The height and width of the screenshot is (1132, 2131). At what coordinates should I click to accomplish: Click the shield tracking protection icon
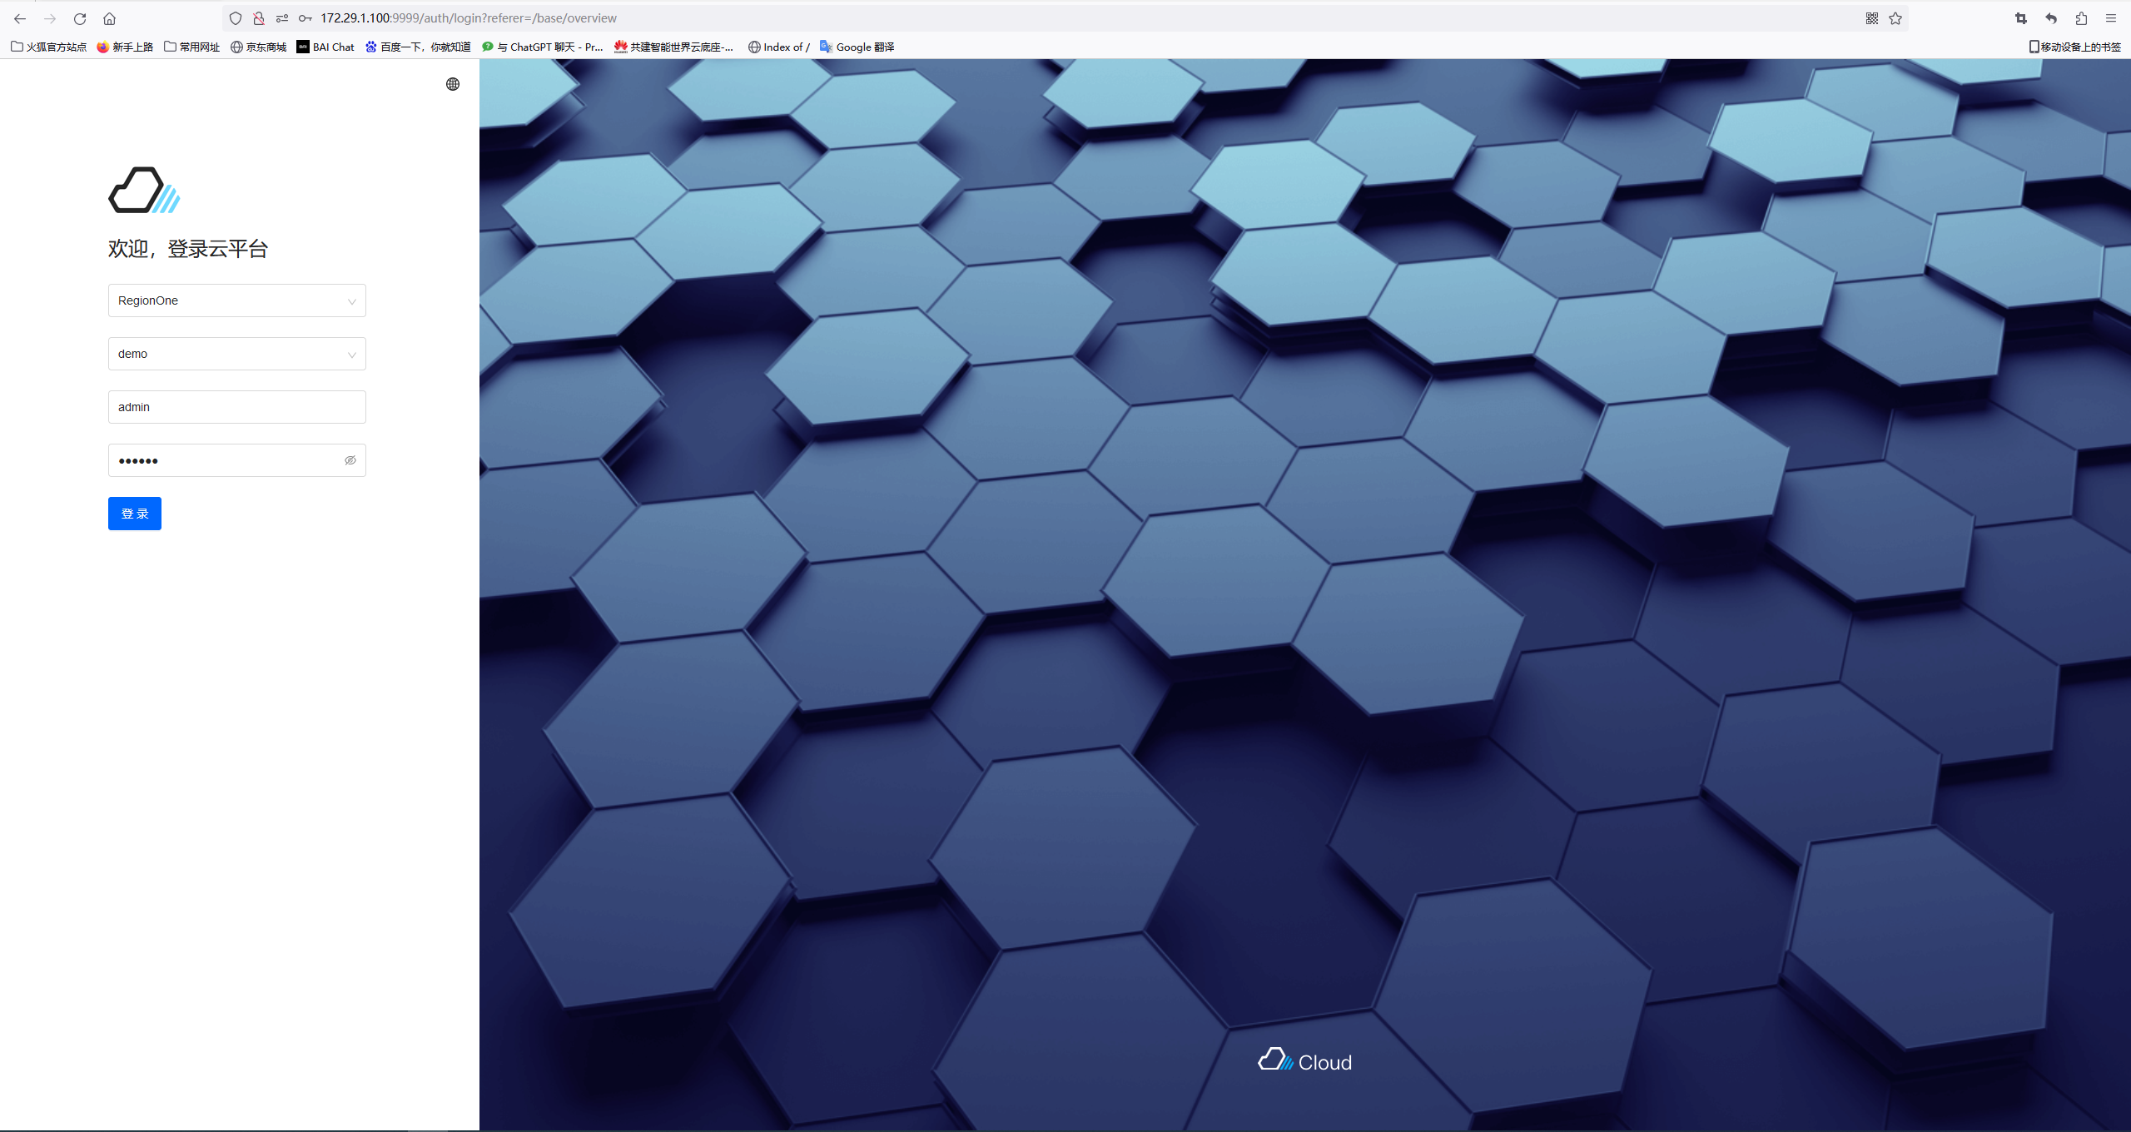coord(236,18)
